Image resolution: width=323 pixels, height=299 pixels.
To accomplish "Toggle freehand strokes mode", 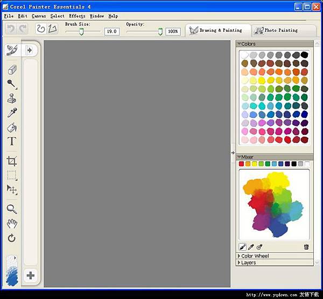I will (x=41, y=29).
